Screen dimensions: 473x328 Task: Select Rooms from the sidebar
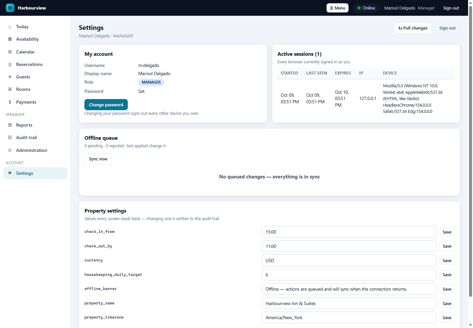(35, 90)
